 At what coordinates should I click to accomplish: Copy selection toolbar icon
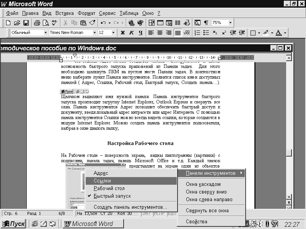coord(74,23)
